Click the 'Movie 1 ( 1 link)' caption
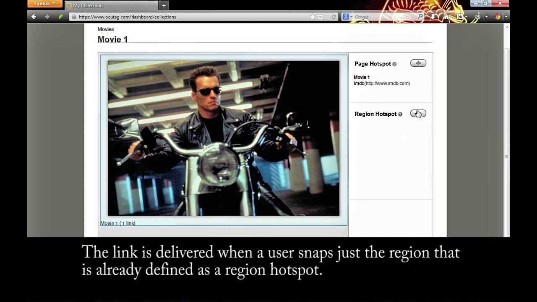The width and height of the screenshot is (537, 302). (118, 223)
